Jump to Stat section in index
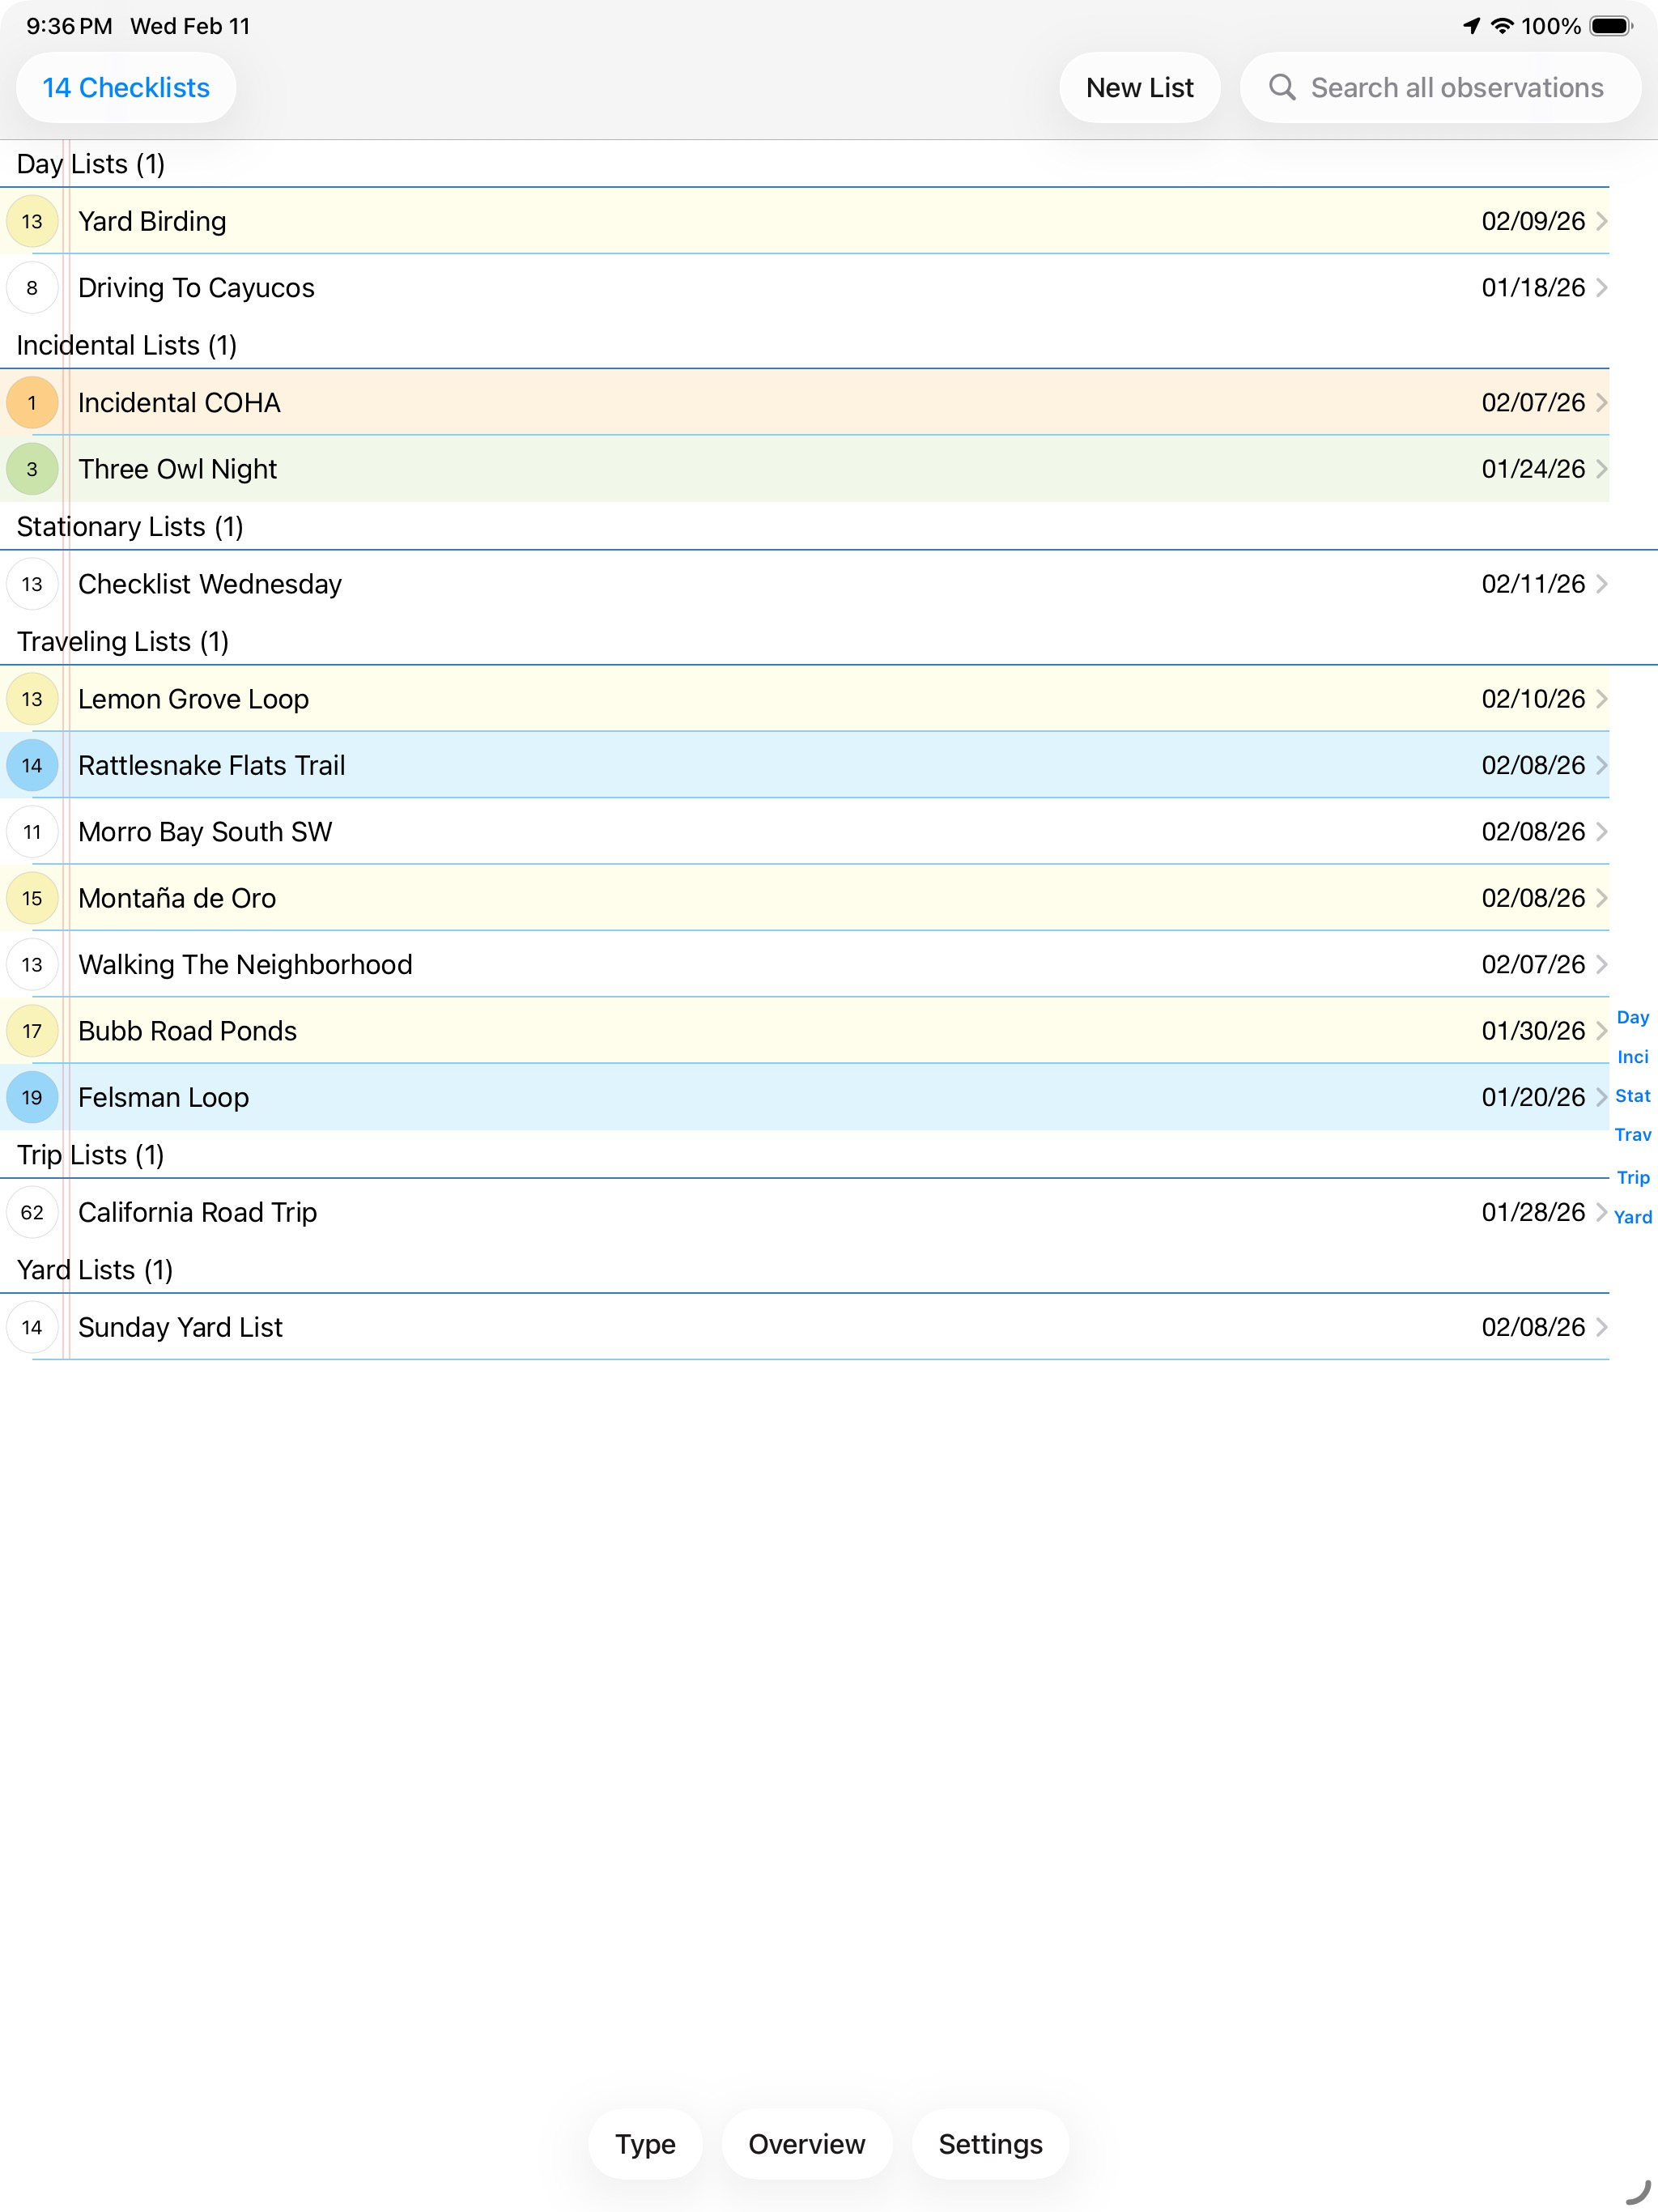The height and width of the screenshot is (2212, 1658). 1633,1096
